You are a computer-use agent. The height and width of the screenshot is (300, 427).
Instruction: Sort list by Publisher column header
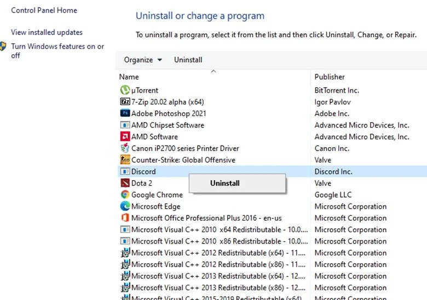(330, 77)
